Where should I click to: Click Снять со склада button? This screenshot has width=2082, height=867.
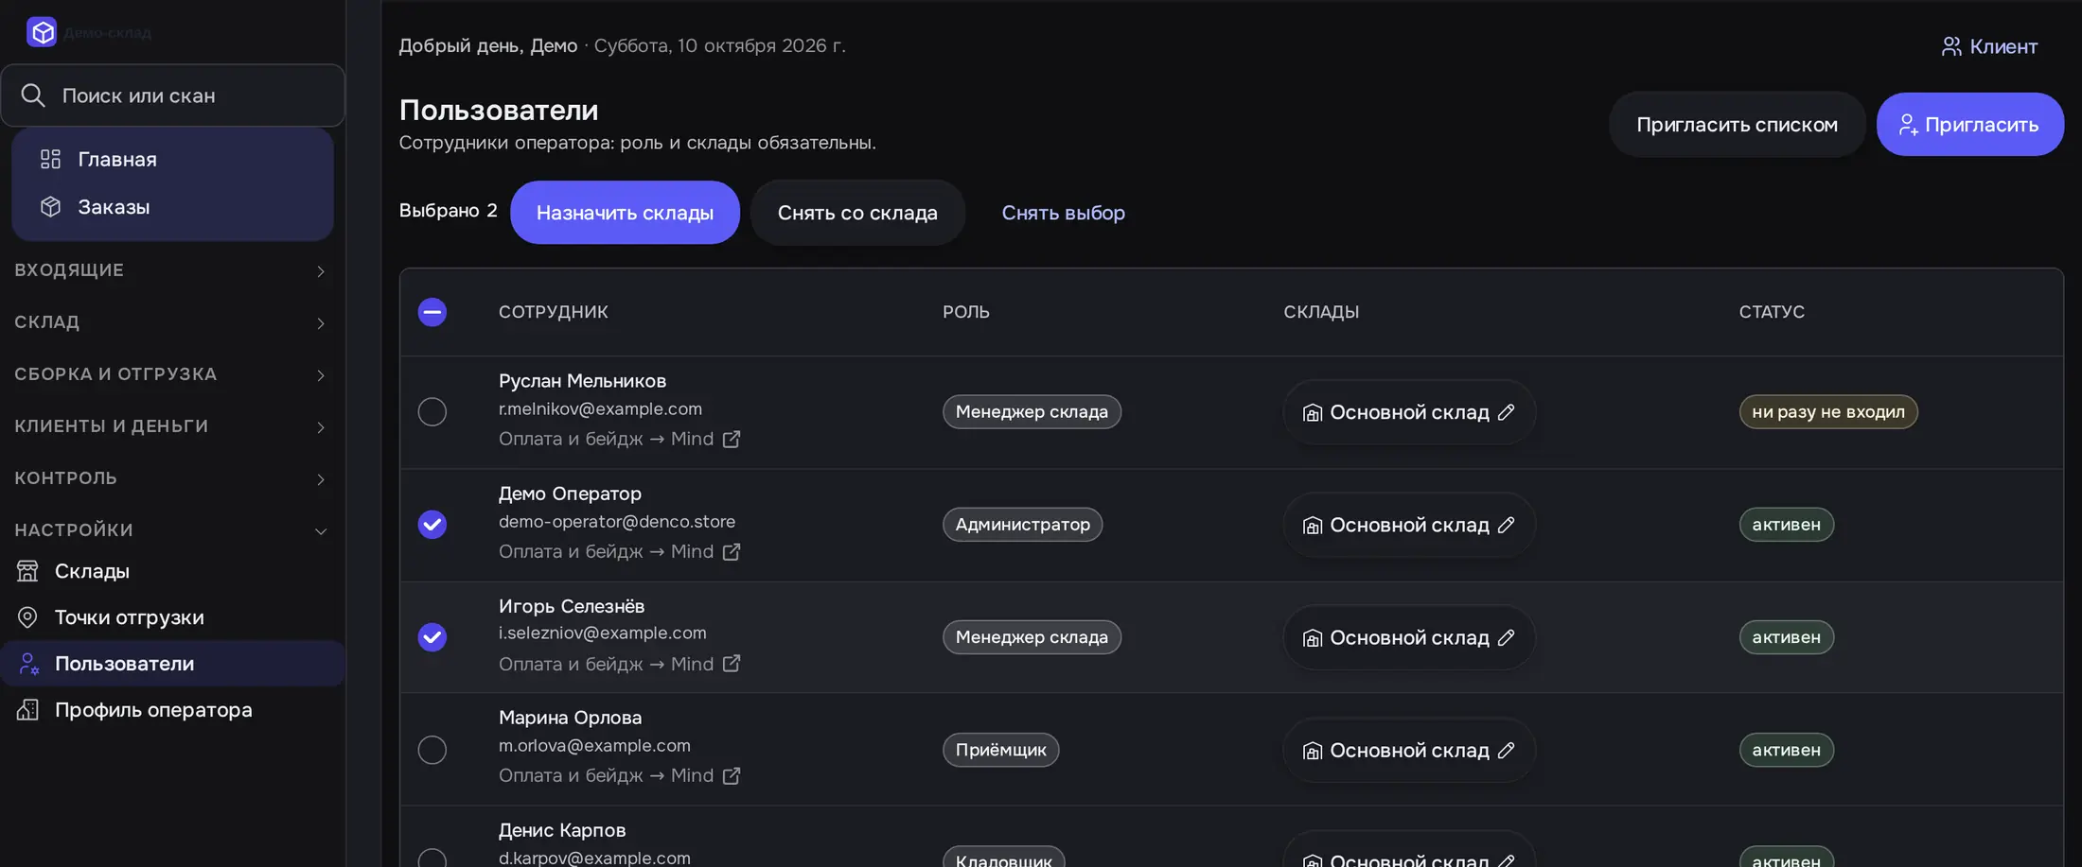857,213
